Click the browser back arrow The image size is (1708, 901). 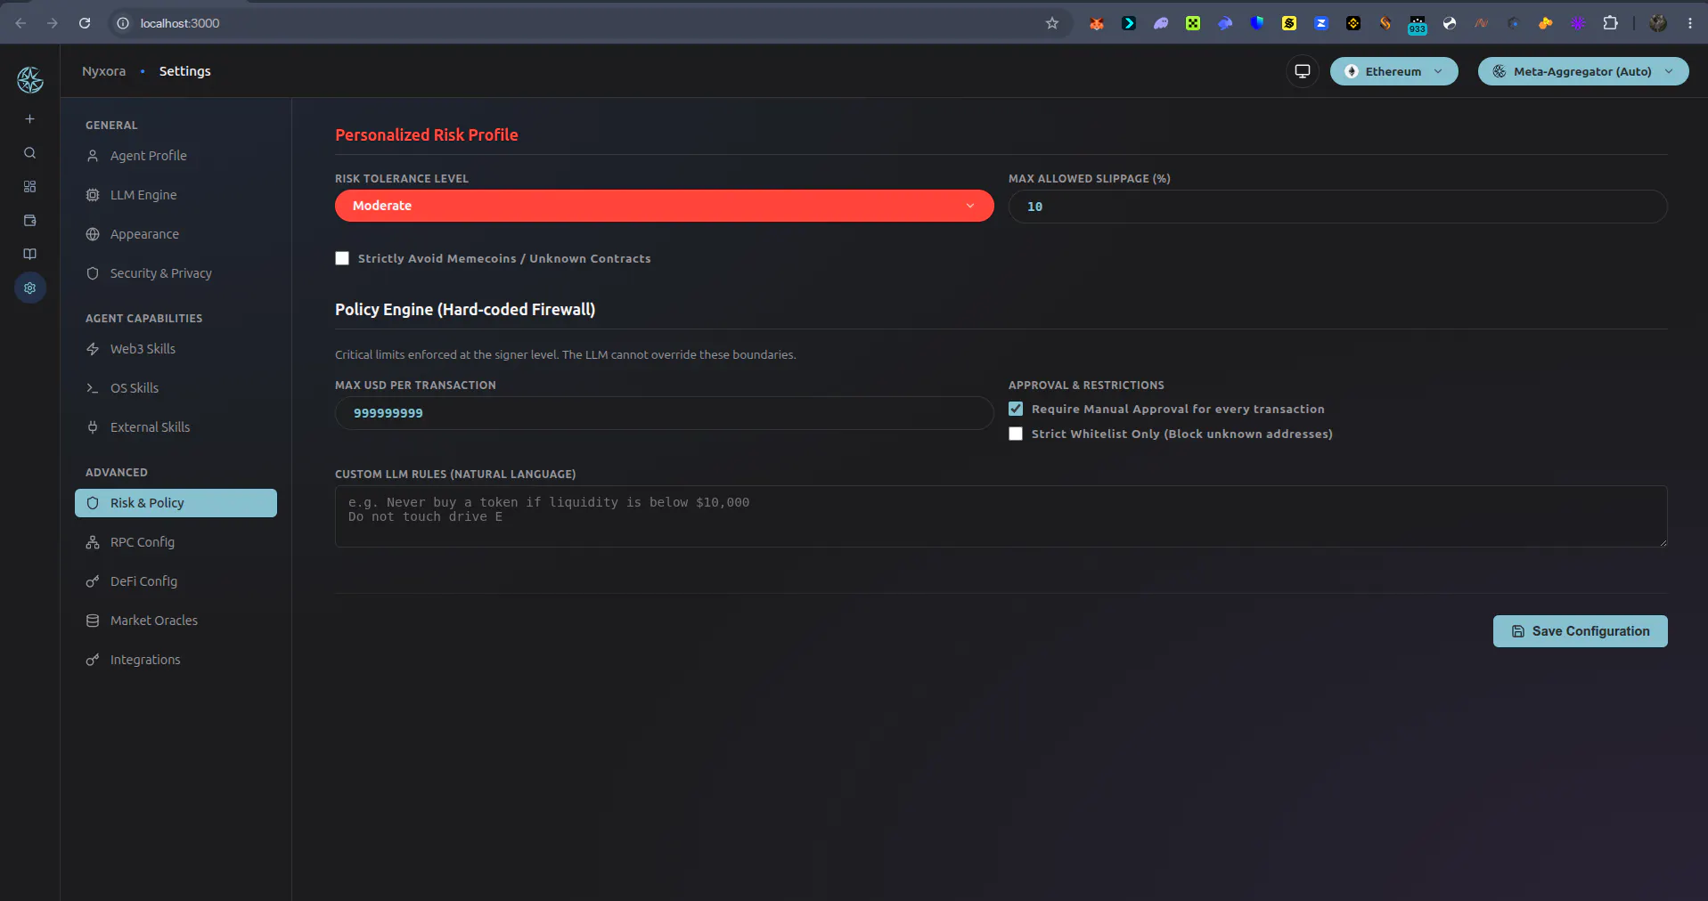[x=20, y=23]
